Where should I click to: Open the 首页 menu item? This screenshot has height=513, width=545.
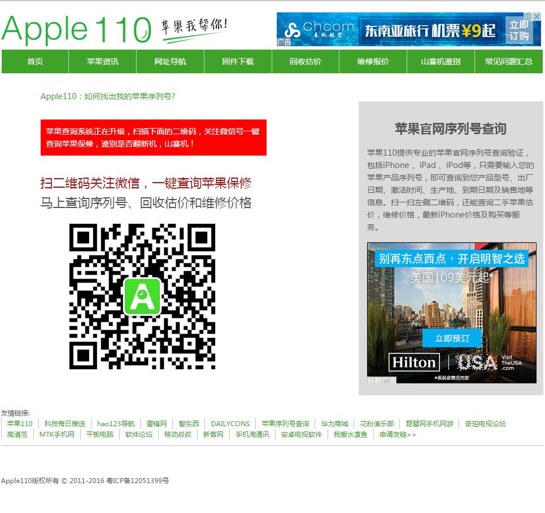coord(35,61)
